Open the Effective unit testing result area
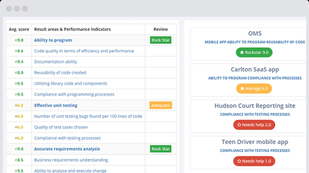 click(56, 106)
